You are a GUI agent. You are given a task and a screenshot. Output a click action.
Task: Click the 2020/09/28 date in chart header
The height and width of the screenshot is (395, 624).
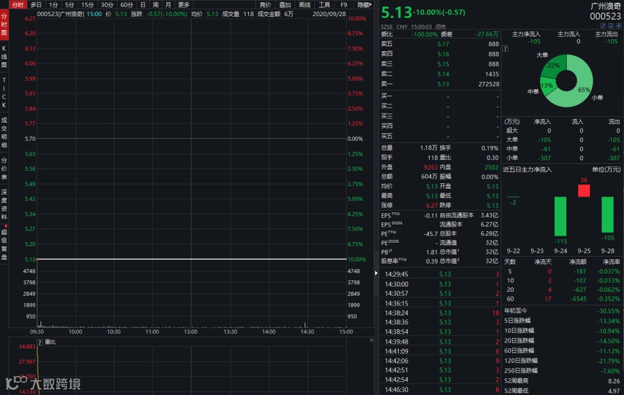tap(329, 14)
